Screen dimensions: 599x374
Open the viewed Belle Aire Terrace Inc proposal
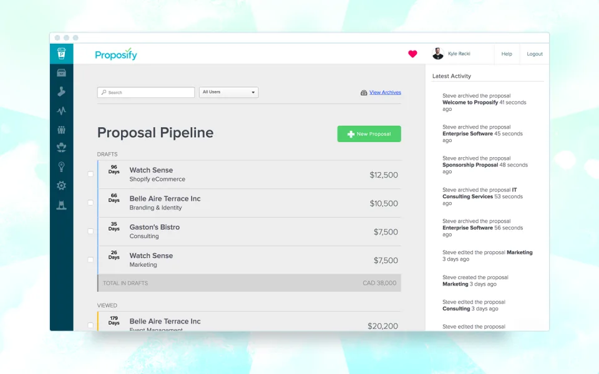point(250,322)
